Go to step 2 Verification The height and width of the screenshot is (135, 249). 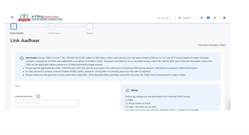tap(52, 27)
